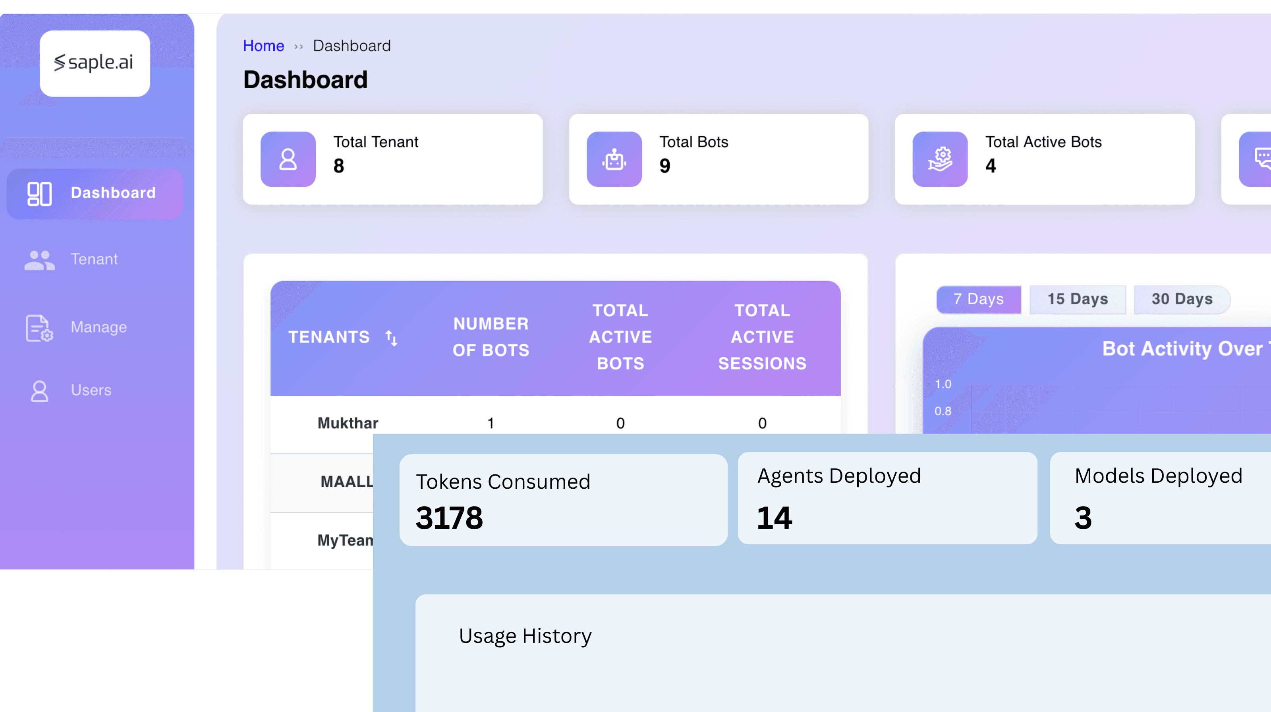Enable the 30 Days time filter

click(x=1182, y=298)
